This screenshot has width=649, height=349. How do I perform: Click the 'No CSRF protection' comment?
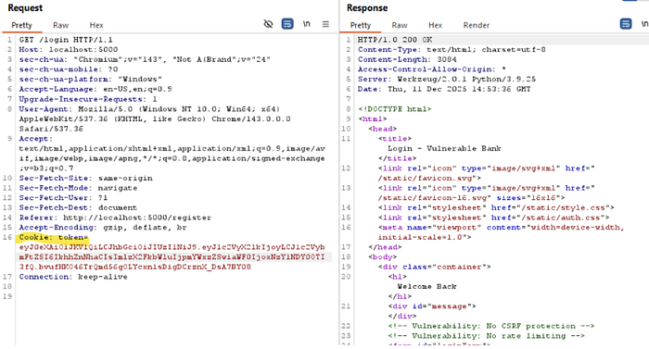491,327
